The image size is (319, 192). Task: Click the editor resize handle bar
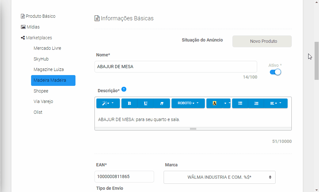point(193,129)
